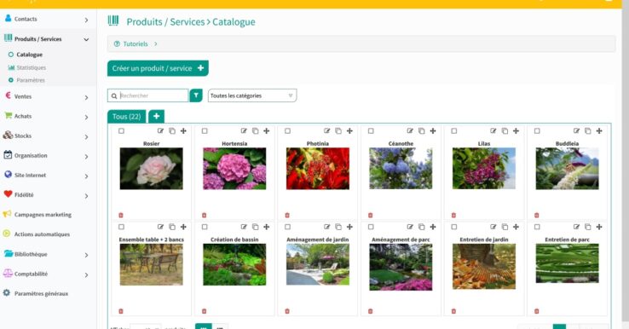Delete the Céanothe product

click(x=370, y=215)
